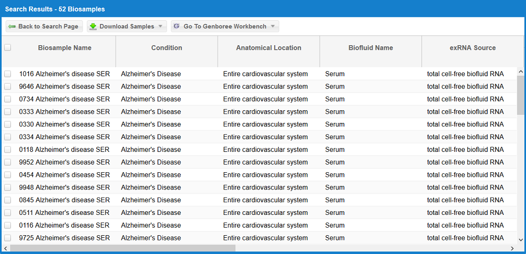The image size is (526, 254).
Task: Sort by the Biosample Name column header
Action: [65, 48]
